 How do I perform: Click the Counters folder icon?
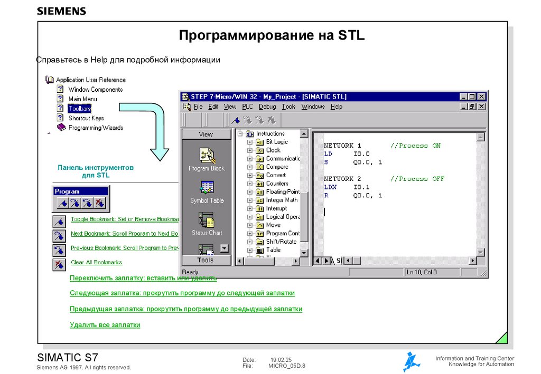tap(259, 184)
